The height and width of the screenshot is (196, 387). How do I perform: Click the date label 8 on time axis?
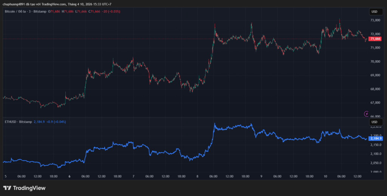click(x=197, y=176)
